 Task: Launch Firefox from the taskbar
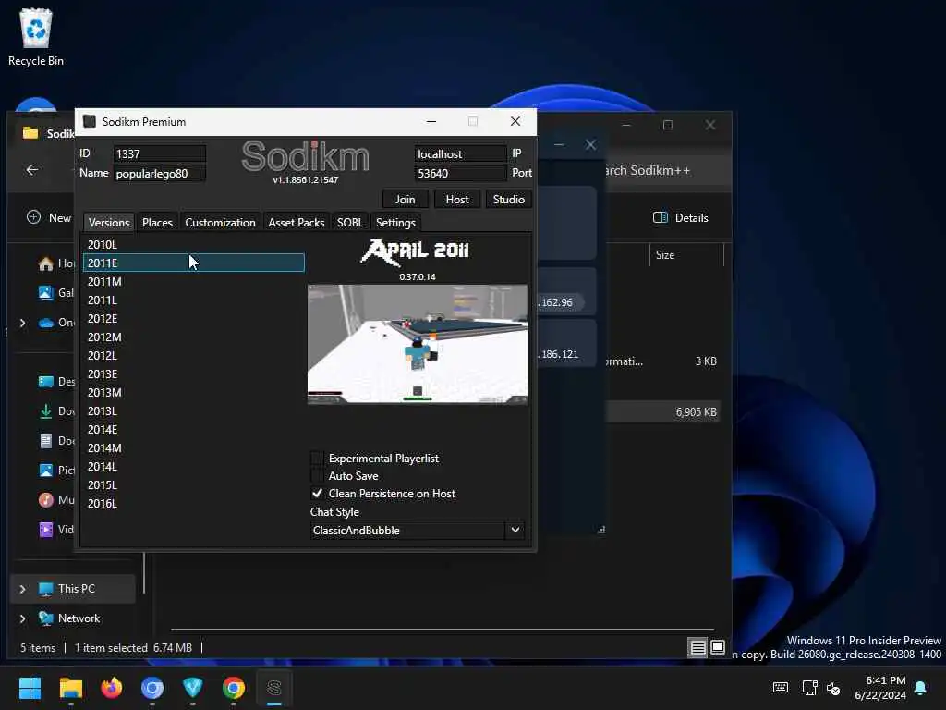tap(112, 688)
